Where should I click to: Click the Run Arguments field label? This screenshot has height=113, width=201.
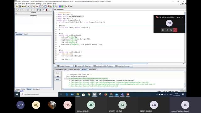(58, 9)
